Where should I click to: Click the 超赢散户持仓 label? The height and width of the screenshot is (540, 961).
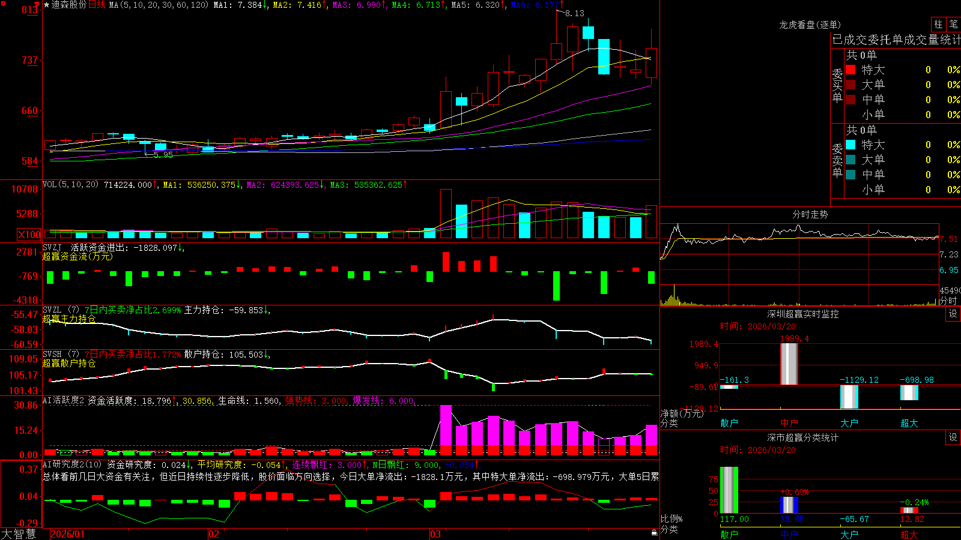(x=69, y=363)
